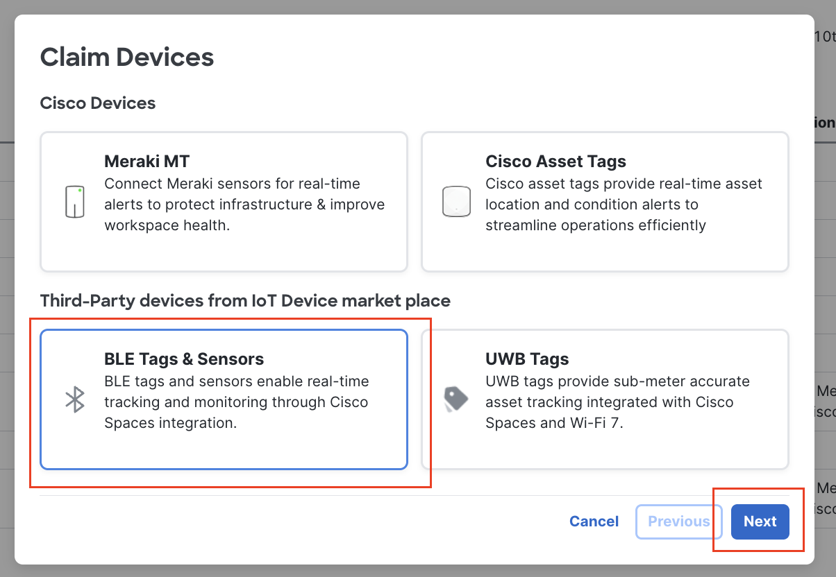The width and height of the screenshot is (836, 577).
Task: Go to the Next step
Action: [x=760, y=522]
